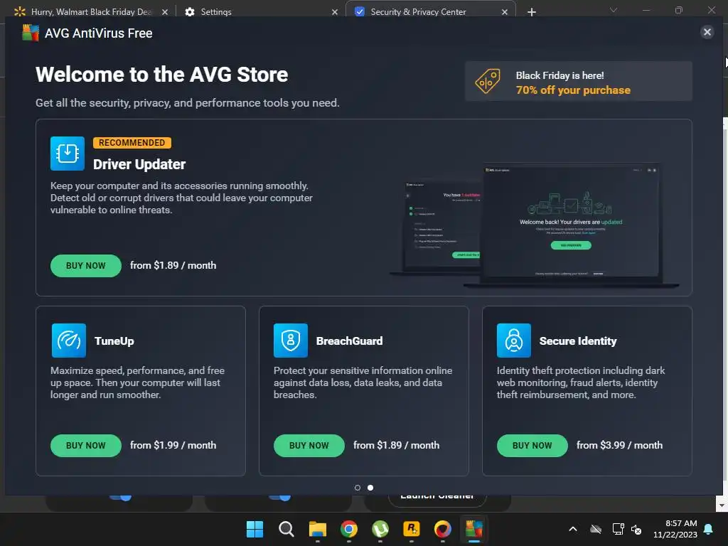Open the Black Friday 70% off banner
This screenshot has width=728, height=546.
(579, 81)
